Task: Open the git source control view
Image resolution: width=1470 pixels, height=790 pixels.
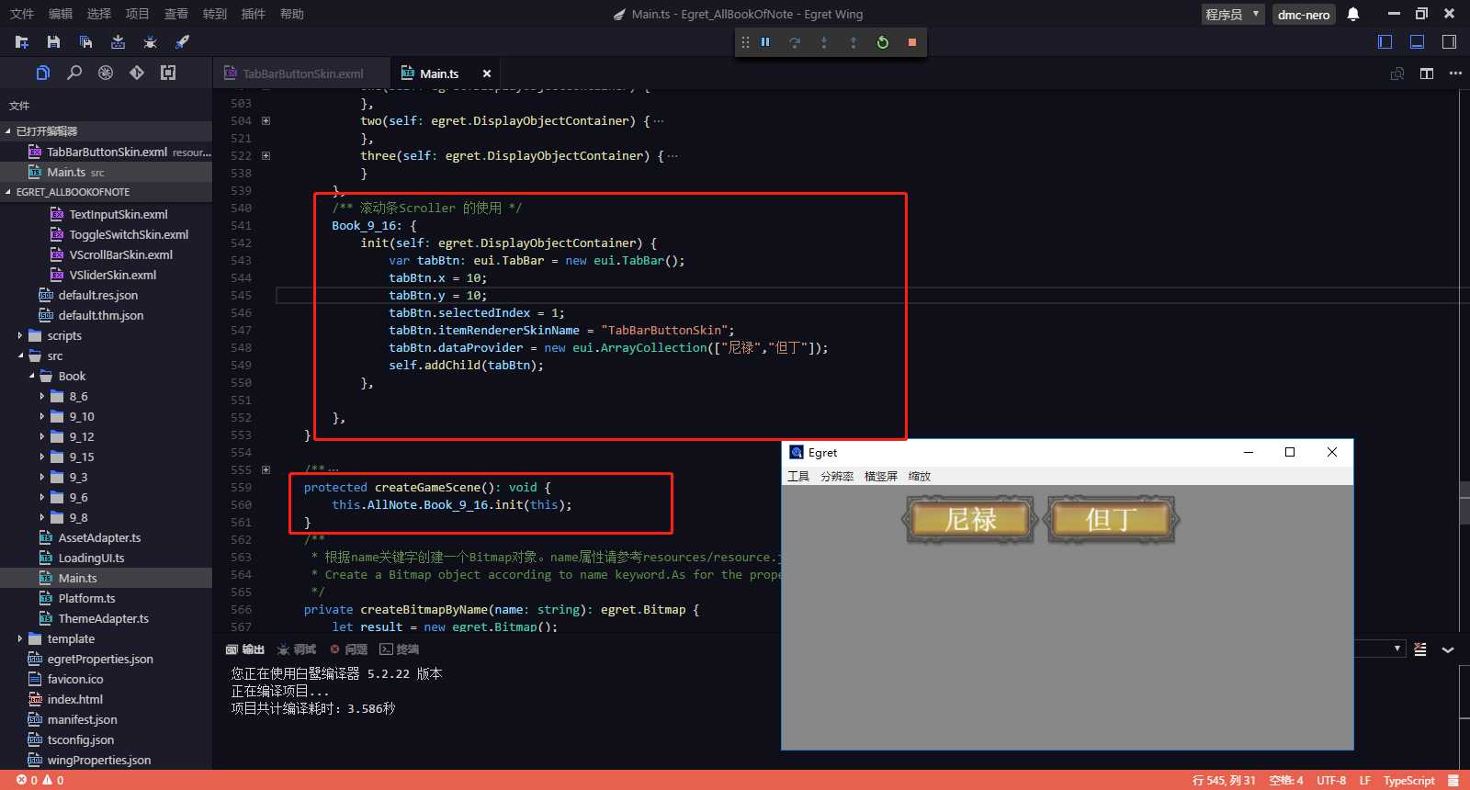Action: point(137,73)
